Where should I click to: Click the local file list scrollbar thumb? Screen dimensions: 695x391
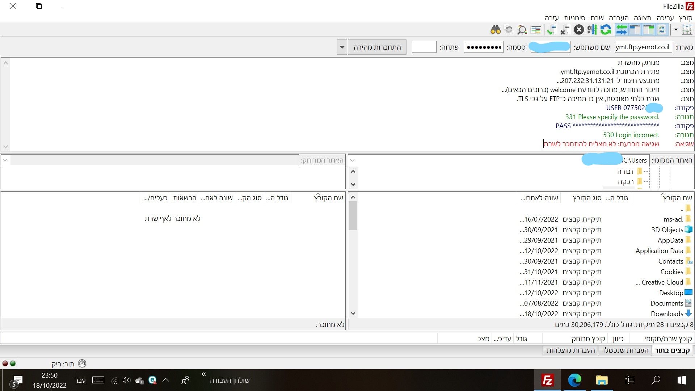point(353,216)
